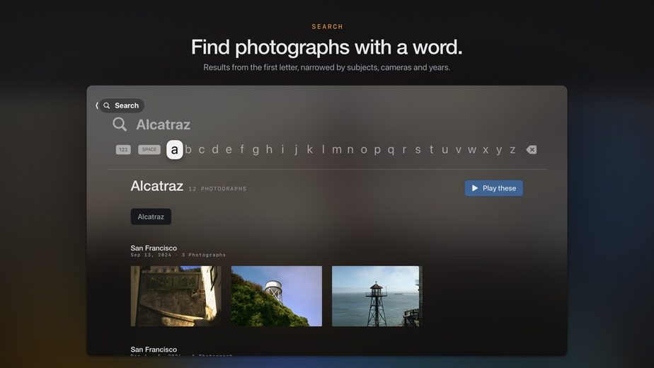Select letter v on keyboard
This screenshot has height=368, width=654.
[x=459, y=149]
